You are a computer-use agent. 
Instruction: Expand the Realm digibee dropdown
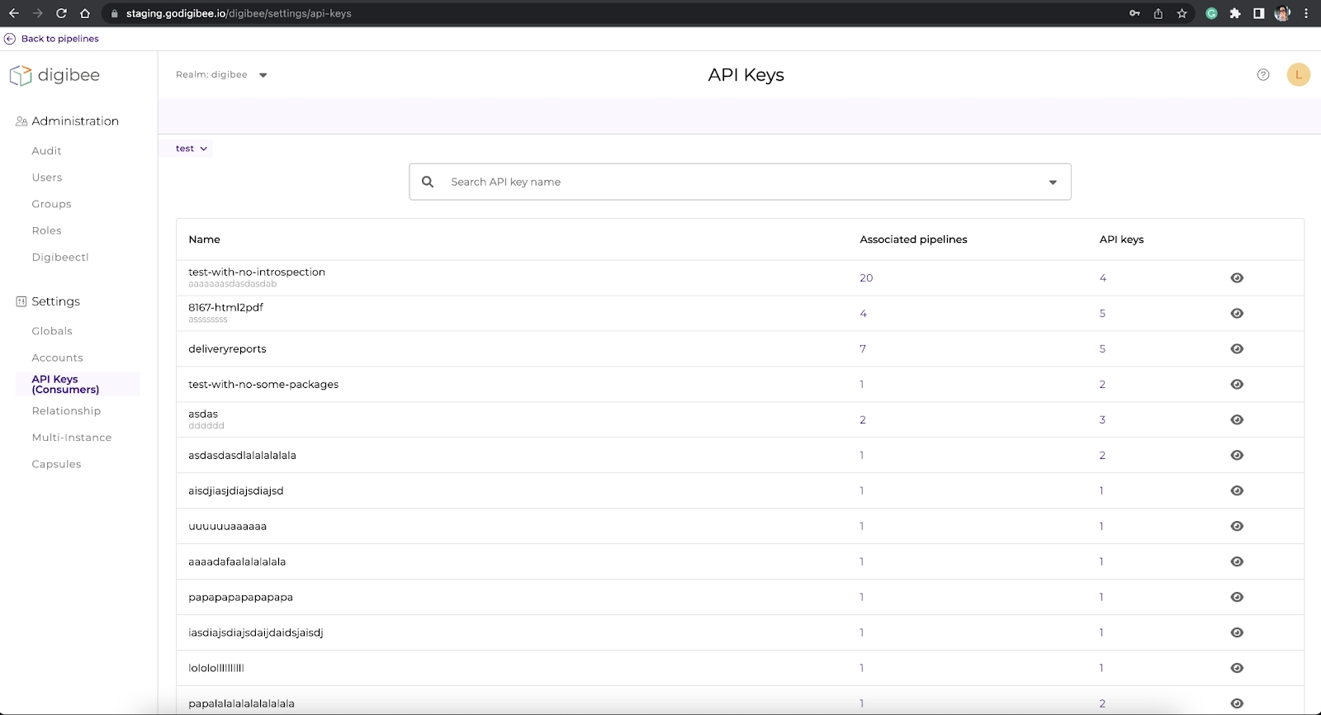[263, 75]
